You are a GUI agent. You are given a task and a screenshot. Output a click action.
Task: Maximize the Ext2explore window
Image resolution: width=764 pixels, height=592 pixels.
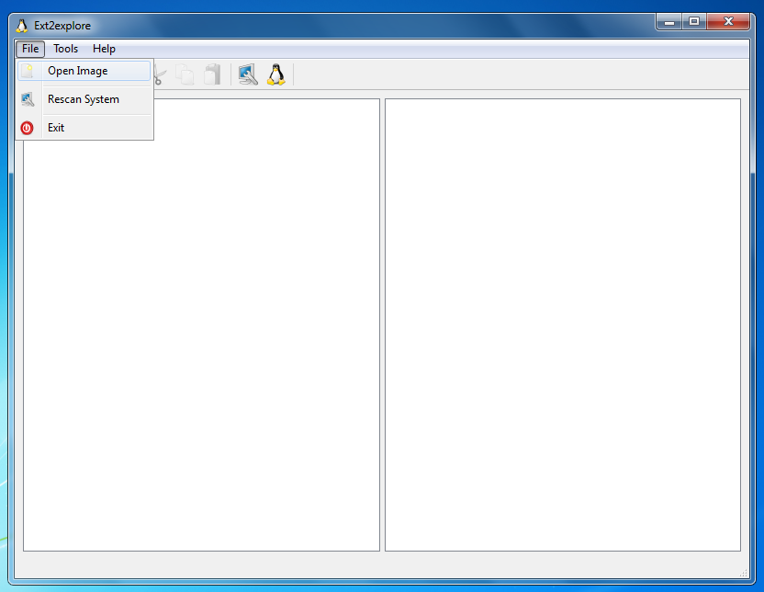coord(694,22)
